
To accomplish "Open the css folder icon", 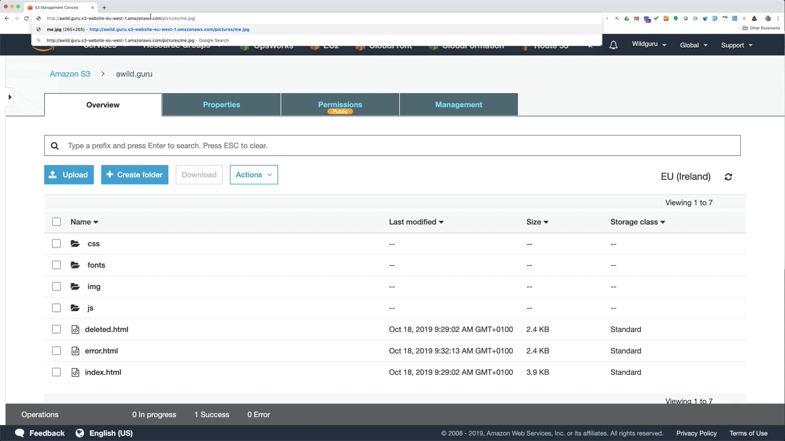I will (x=75, y=244).
